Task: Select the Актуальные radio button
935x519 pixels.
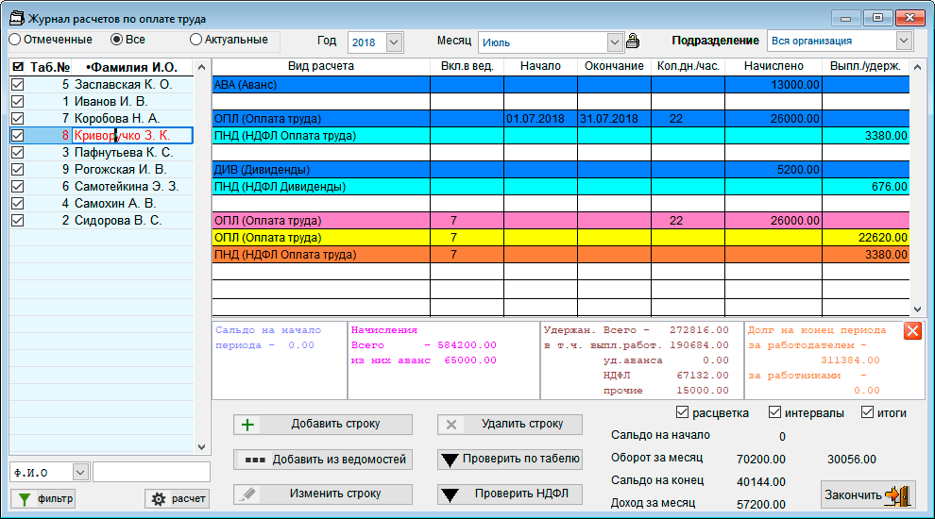Action: 195,40
